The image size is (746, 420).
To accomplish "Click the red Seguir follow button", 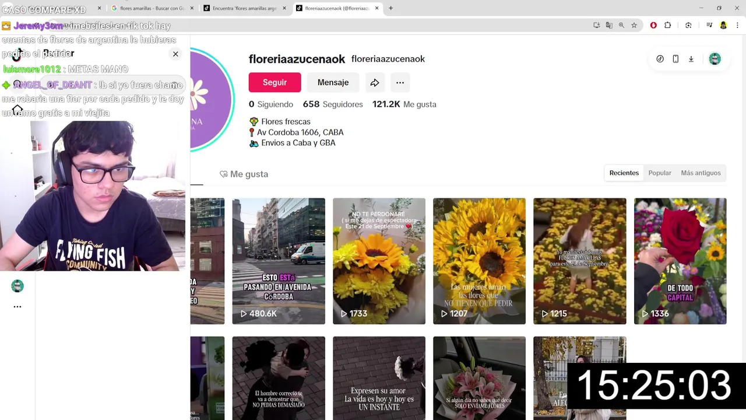I will (275, 82).
